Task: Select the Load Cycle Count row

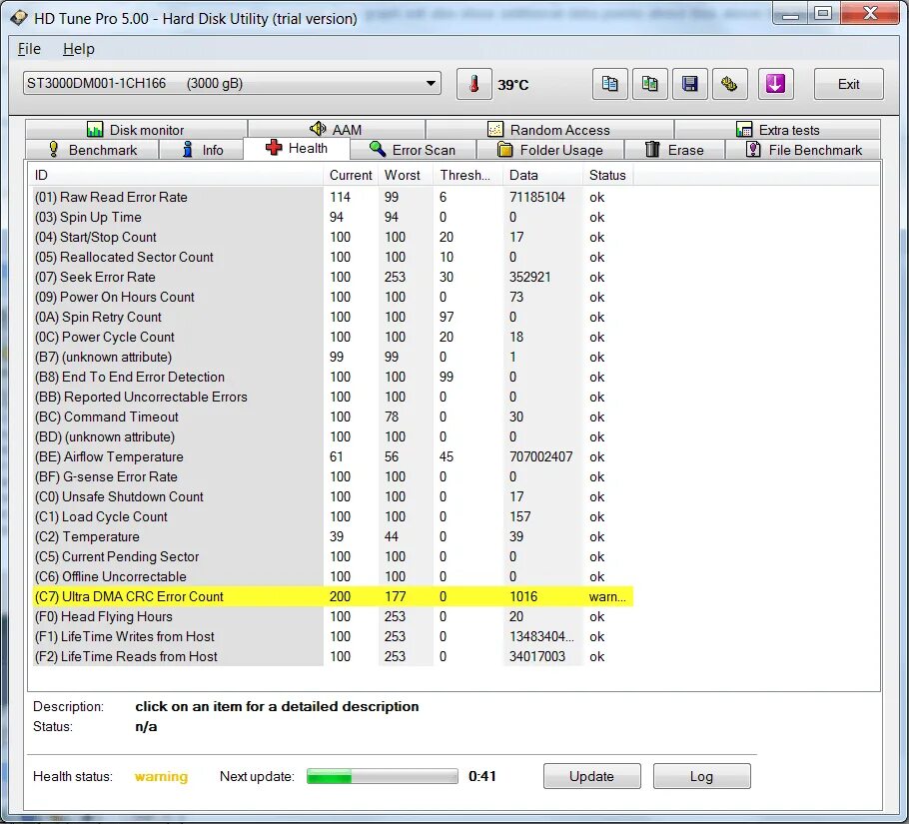Action: (x=333, y=517)
